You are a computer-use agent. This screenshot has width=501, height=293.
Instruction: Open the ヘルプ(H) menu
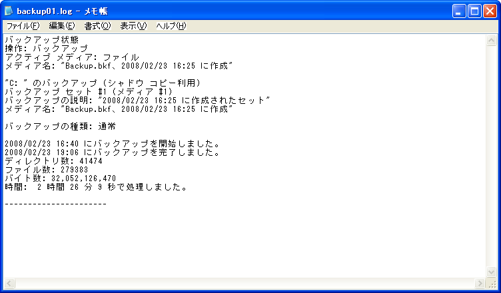pos(171,26)
